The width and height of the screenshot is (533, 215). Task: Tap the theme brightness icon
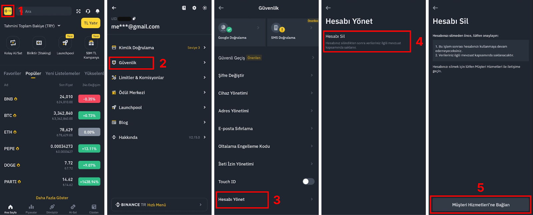[205, 8]
